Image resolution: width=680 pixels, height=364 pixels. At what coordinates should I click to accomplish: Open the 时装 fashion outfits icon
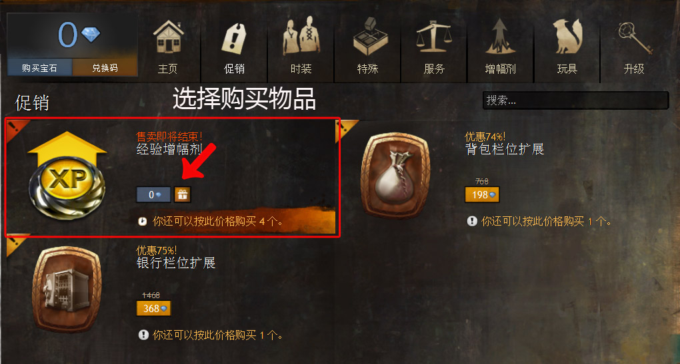click(x=301, y=35)
